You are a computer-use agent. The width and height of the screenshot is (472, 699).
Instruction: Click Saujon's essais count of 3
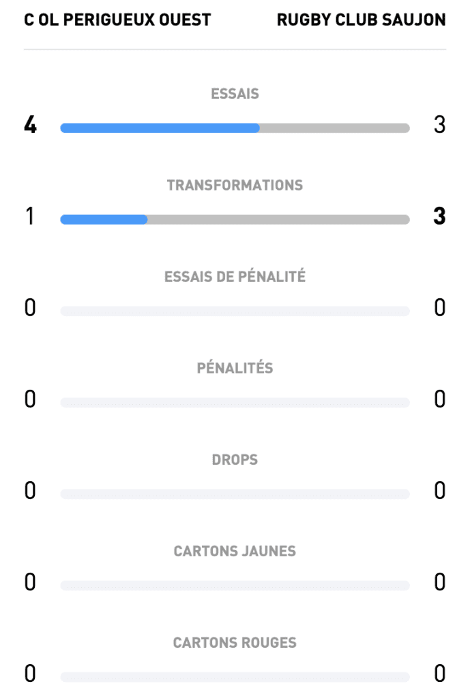439,126
